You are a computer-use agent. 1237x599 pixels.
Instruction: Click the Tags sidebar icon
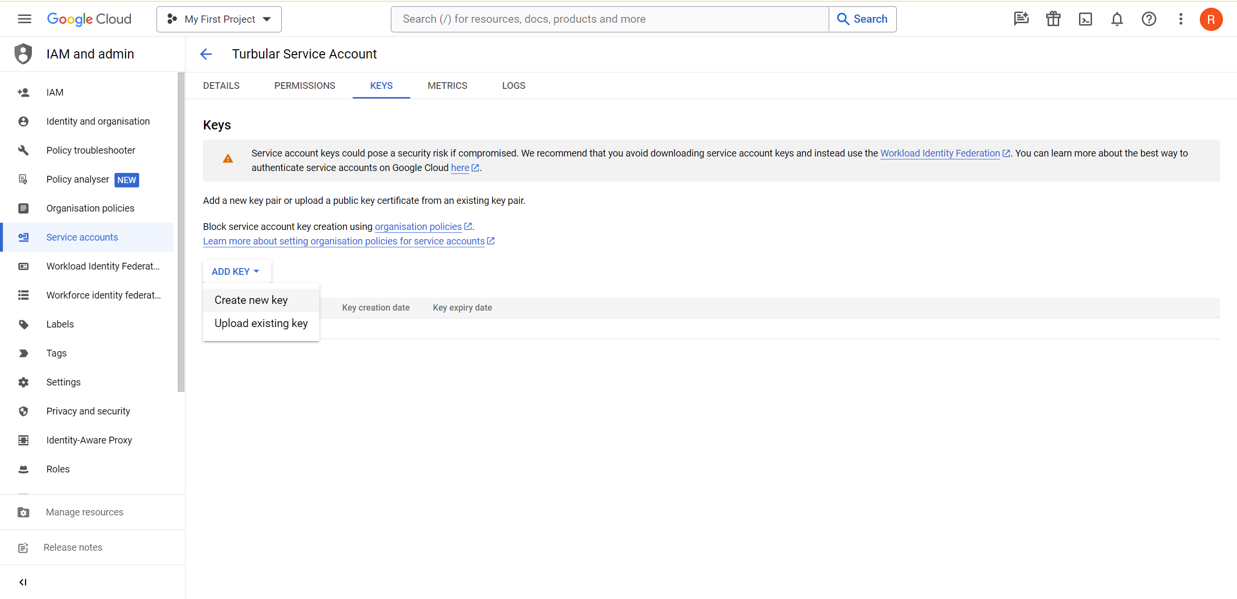click(x=23, y=353)
